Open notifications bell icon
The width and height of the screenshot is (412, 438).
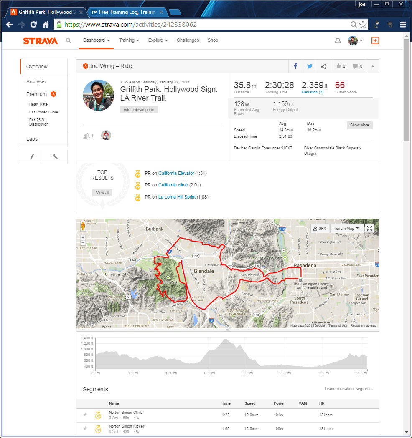pyautogui.click(x=338, y=40)
